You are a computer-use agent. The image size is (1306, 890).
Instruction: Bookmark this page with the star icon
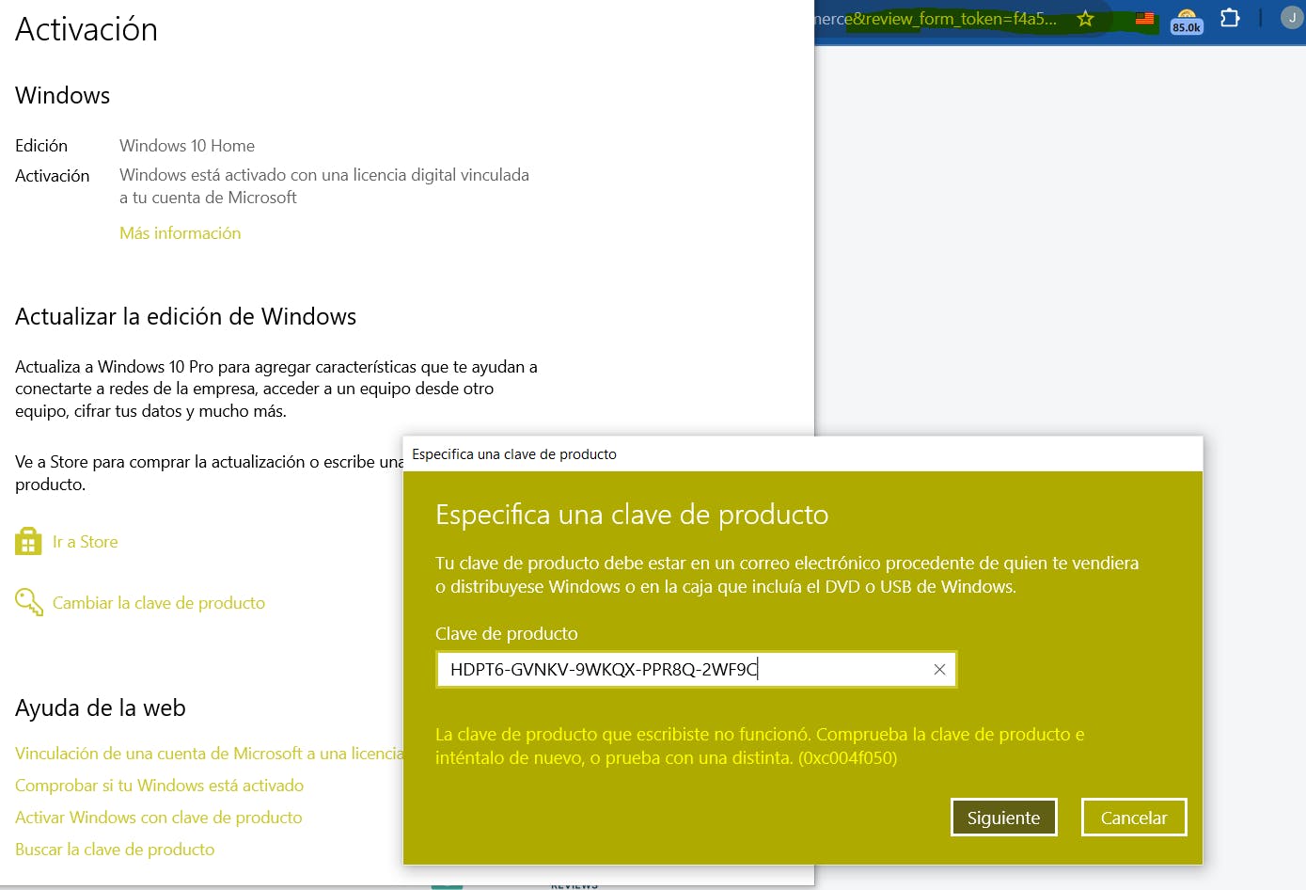tap(1085, 19)
